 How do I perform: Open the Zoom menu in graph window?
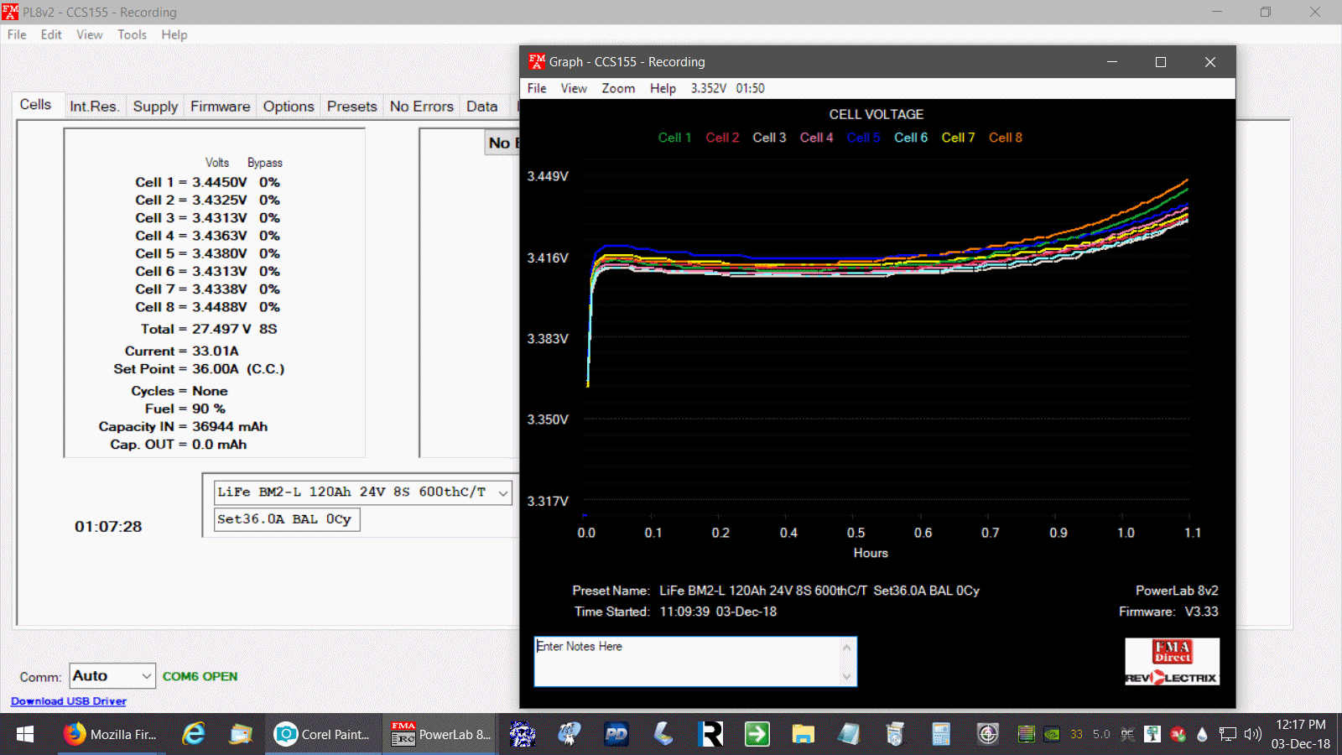click(x=617, y=88)
